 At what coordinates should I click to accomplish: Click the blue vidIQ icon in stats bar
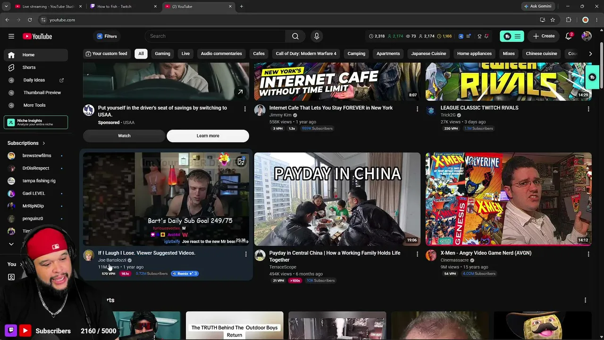pos(461,36)
